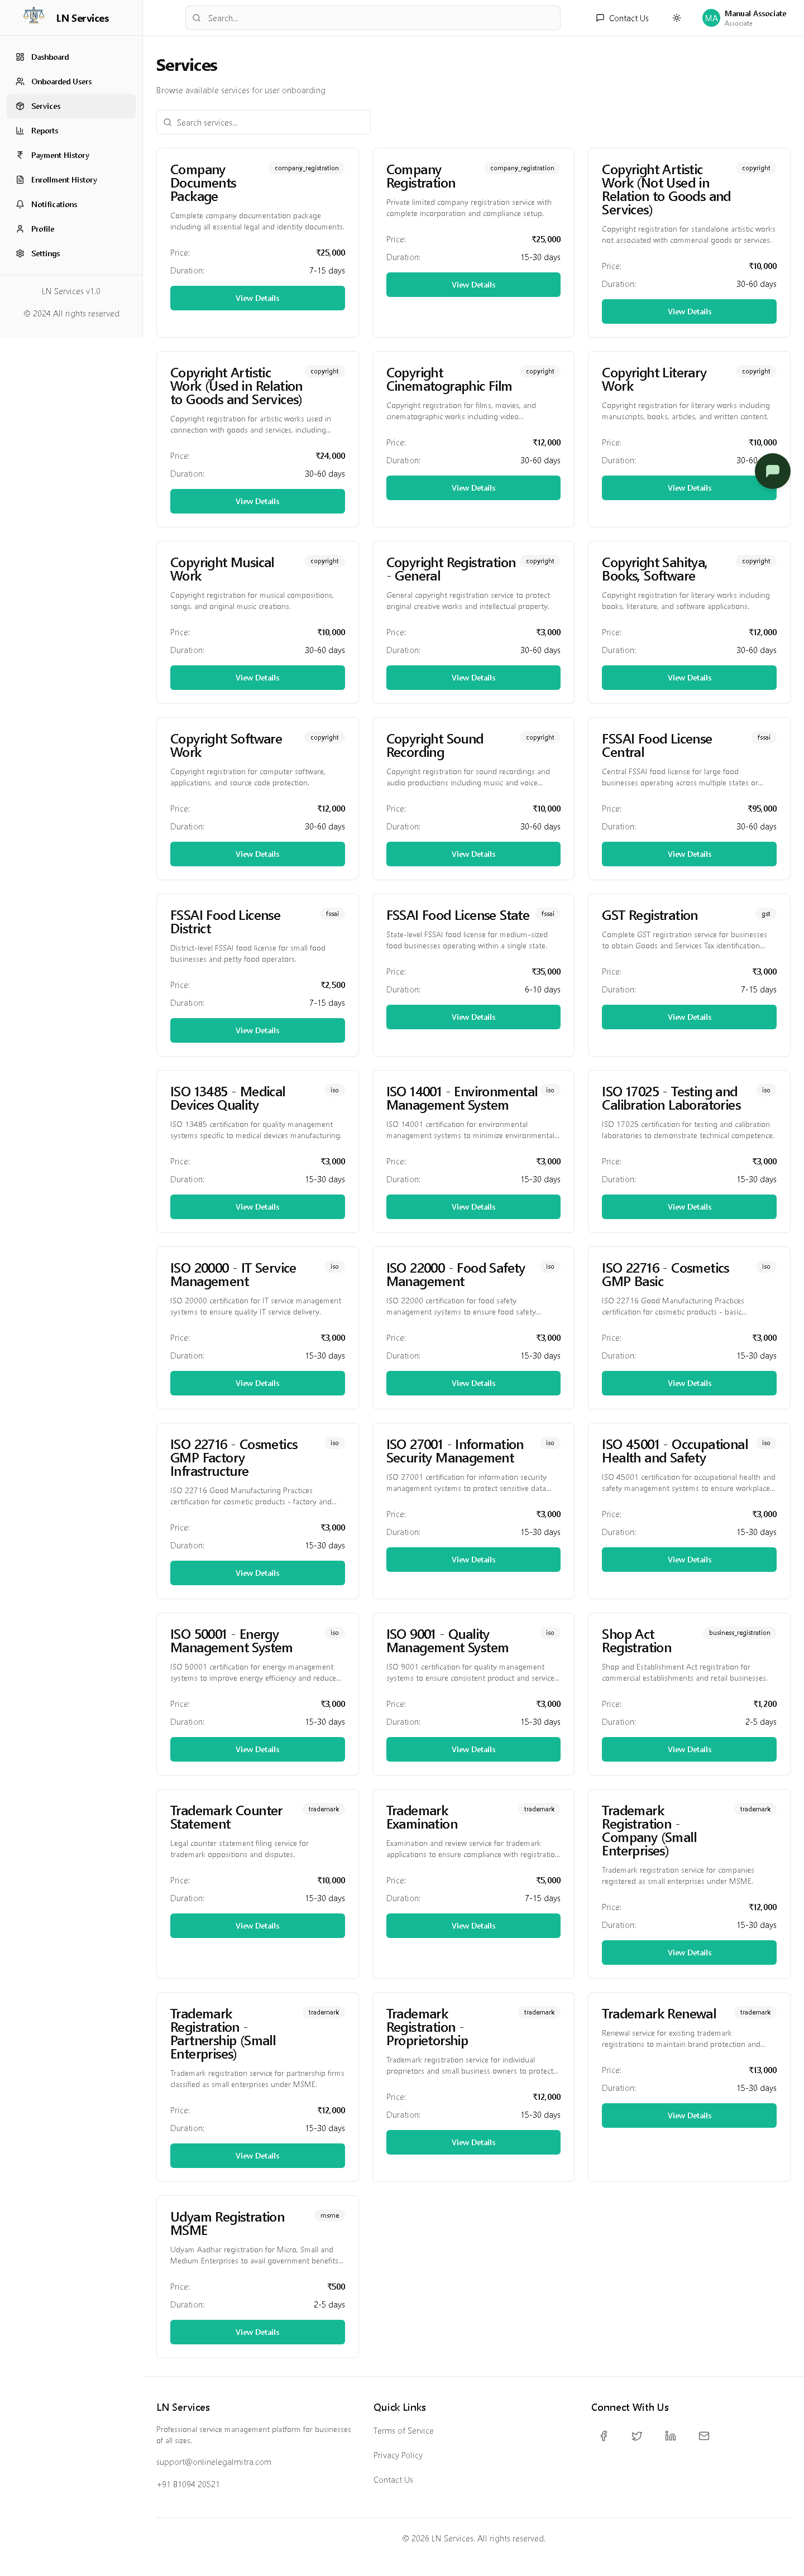This screenshot has height=2576, width=804.
Task: Click the LN Services logo icon
Action: (34, 17)
